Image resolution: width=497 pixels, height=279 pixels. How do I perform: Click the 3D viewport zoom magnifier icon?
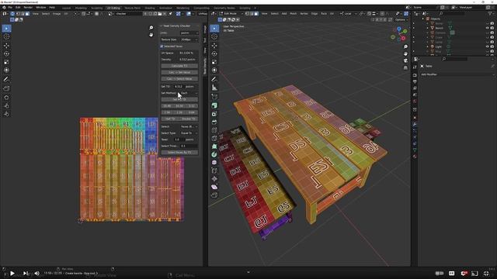tap(405, 46)
